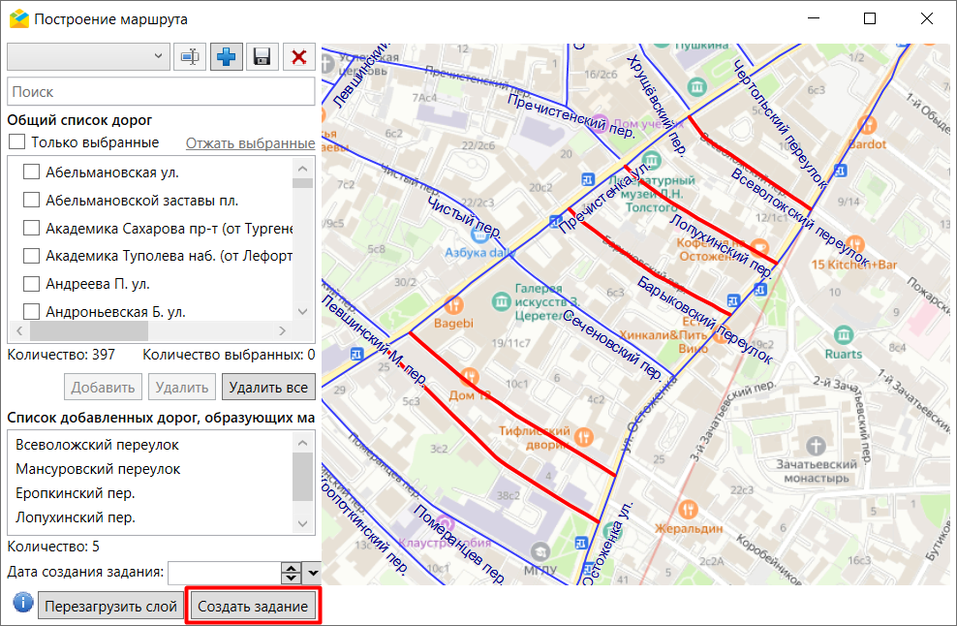The height and width of the screenshot is (626, 957).
Task: Open the task creation date dropdown arrow
Action: click(312, 574)
